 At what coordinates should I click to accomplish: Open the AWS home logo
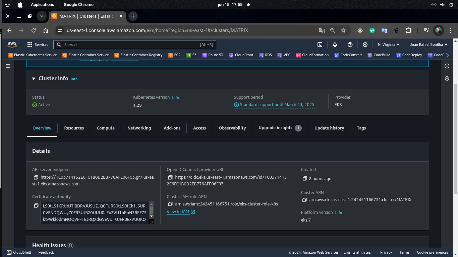pyautogui.click(x=12, y=45)
